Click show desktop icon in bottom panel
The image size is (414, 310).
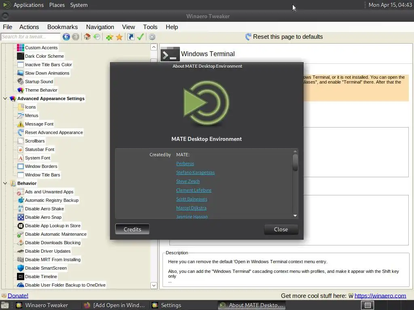[x=5, y=305]
